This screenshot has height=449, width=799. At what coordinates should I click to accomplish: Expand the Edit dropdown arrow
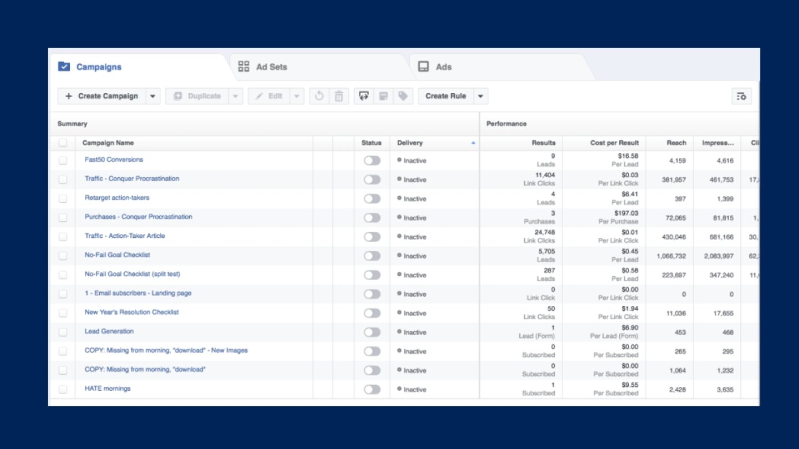pos(297,96)
